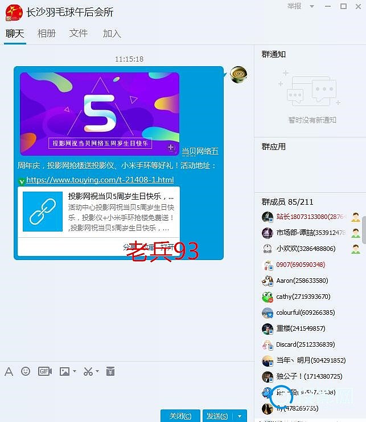
Task: Select member 独公子！(1714380725)
Action: click(310, 376)
